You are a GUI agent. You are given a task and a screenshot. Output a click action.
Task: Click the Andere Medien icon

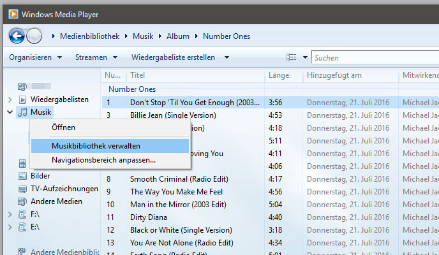coord(22,201)
